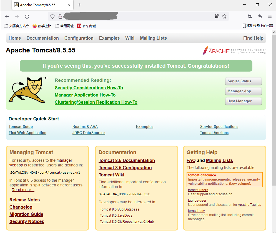Take a screenshot with the crop icon

250,17
